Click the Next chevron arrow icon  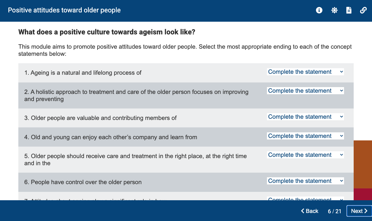tap(366, 211)
